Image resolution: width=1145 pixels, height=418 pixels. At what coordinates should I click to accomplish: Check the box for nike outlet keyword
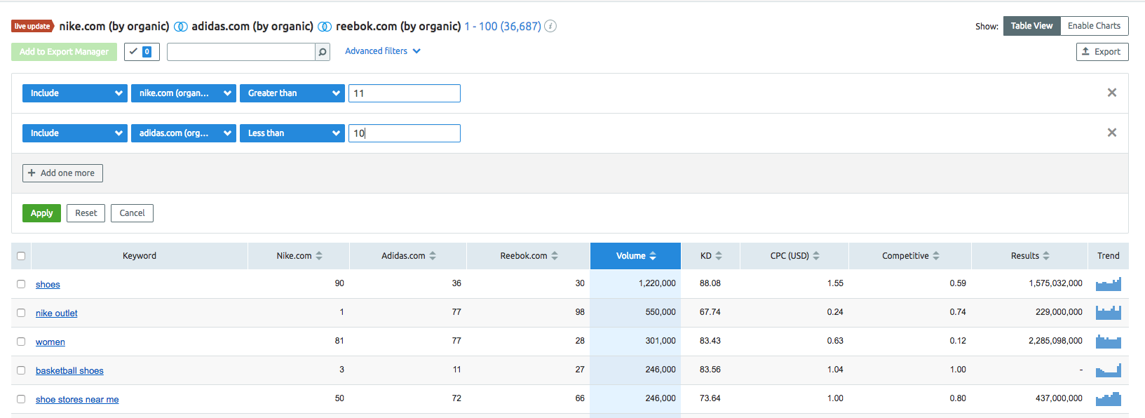click(21, 313)
